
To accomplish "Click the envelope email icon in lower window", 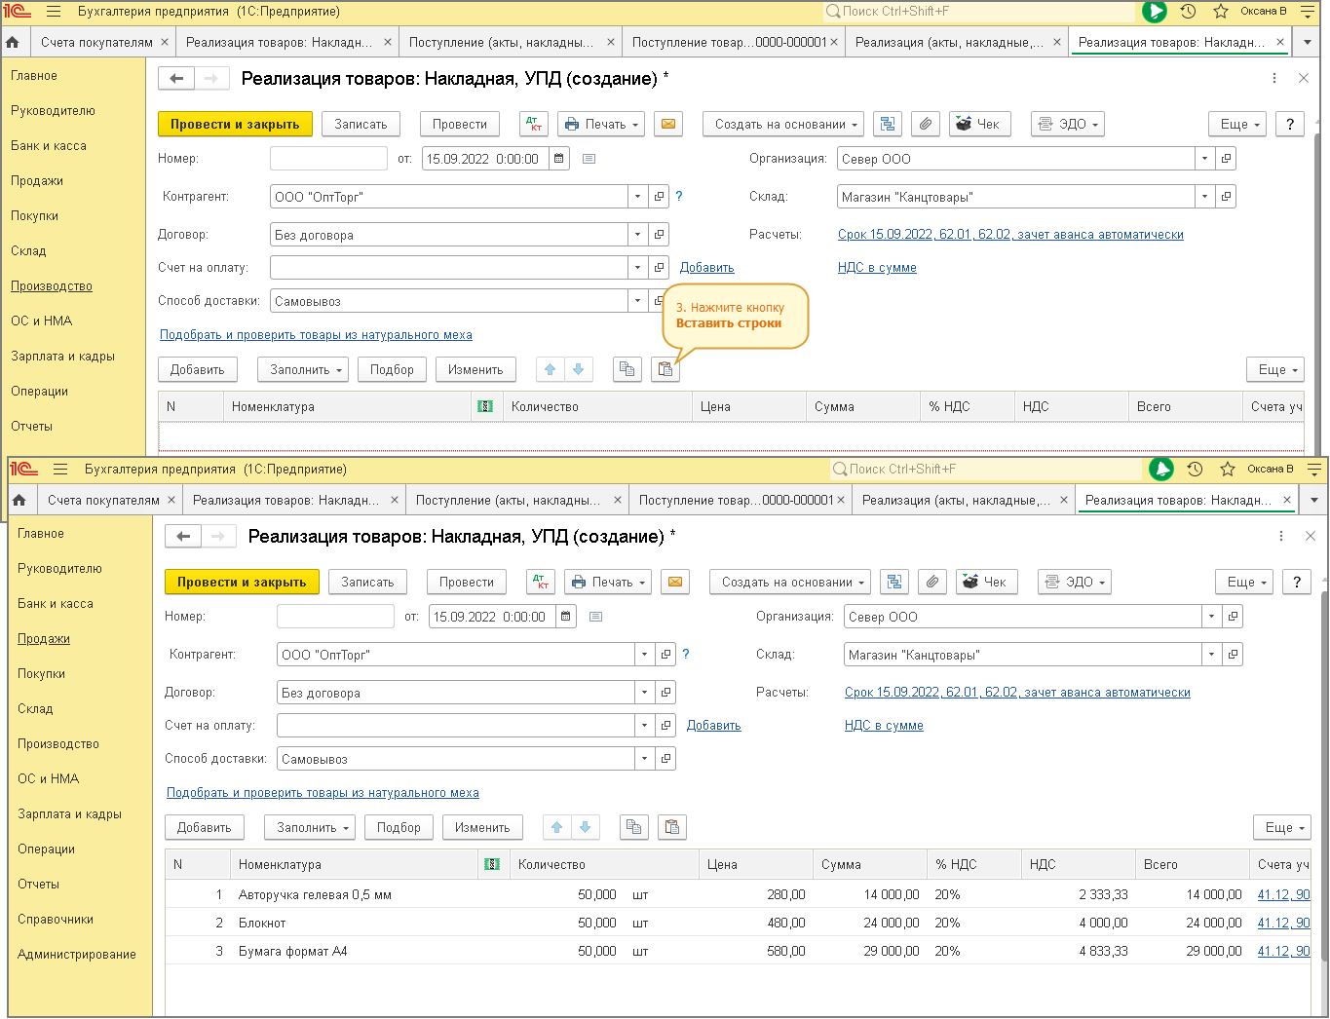I will click(675, 582).
